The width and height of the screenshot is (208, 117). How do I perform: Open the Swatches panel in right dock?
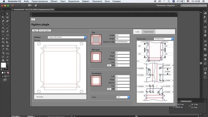[x=205, y=27]
